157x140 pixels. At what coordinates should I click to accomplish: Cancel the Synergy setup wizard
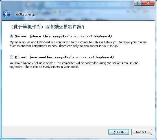coord(141,132)
